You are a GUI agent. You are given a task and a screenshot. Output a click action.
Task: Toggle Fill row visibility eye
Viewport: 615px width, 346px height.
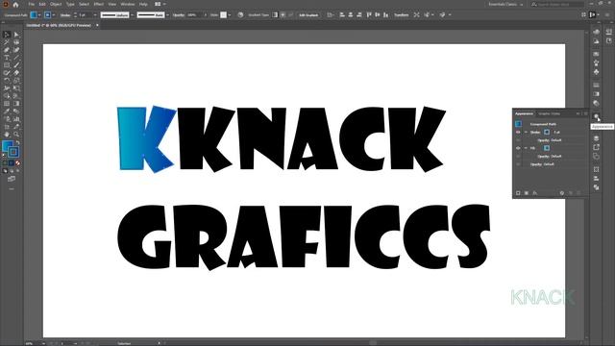click(x=518, y=148)
